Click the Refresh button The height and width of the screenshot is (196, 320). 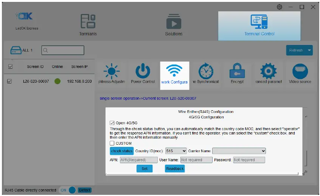tap(296, 50)
